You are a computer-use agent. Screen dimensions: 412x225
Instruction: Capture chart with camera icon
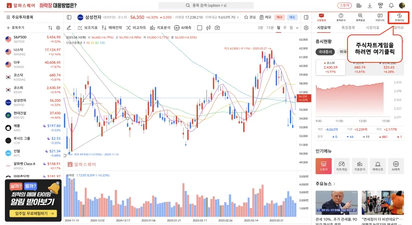[x=217, y=28]
